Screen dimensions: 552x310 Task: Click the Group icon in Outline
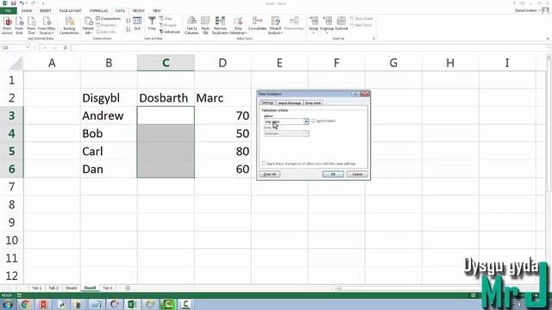tap(313, 24)
